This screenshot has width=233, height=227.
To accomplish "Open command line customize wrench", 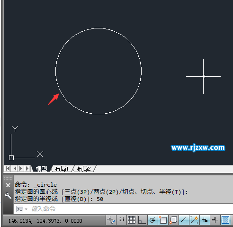I will 8,196.
